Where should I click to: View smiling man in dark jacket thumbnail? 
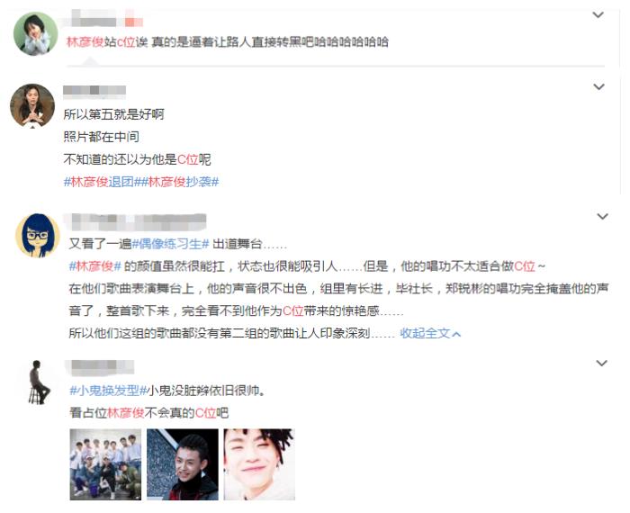pyautogui.click(x=183, y=464)
